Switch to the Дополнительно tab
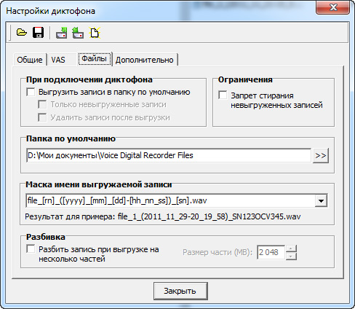Image resolution: width=355 pixels, height=309 pixels. (x=145, y=60)
